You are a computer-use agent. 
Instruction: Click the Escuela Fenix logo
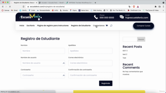point(31,17)
